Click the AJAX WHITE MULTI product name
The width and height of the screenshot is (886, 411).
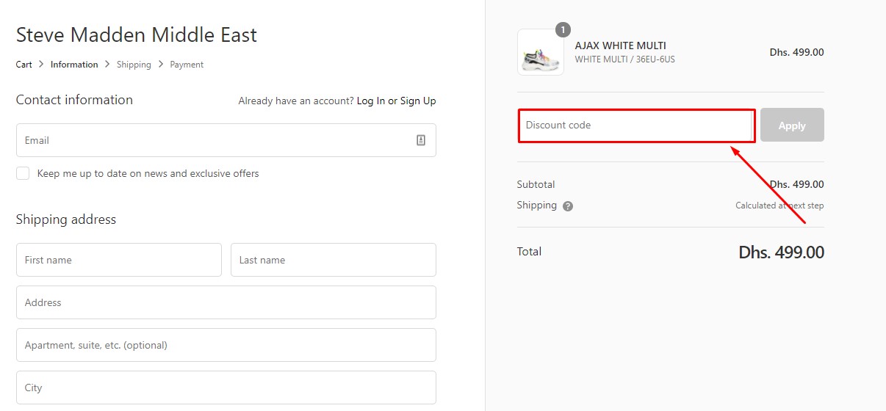click(x=621, y=46)
